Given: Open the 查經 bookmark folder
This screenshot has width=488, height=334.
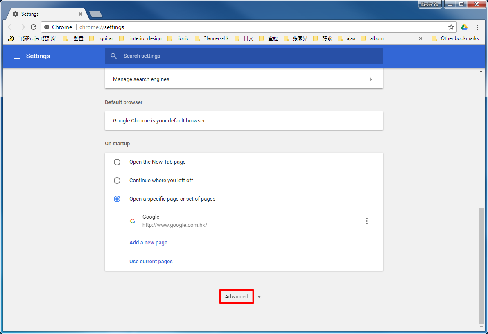Looking at the screenshot, I should click(x=269, y=38).
